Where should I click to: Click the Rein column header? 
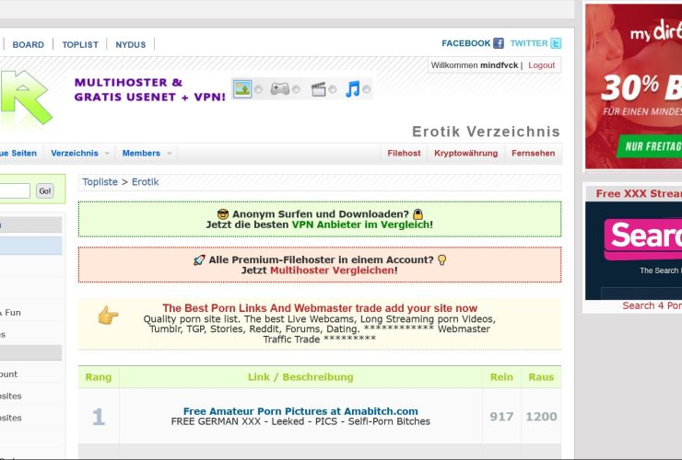pos(501,377)
